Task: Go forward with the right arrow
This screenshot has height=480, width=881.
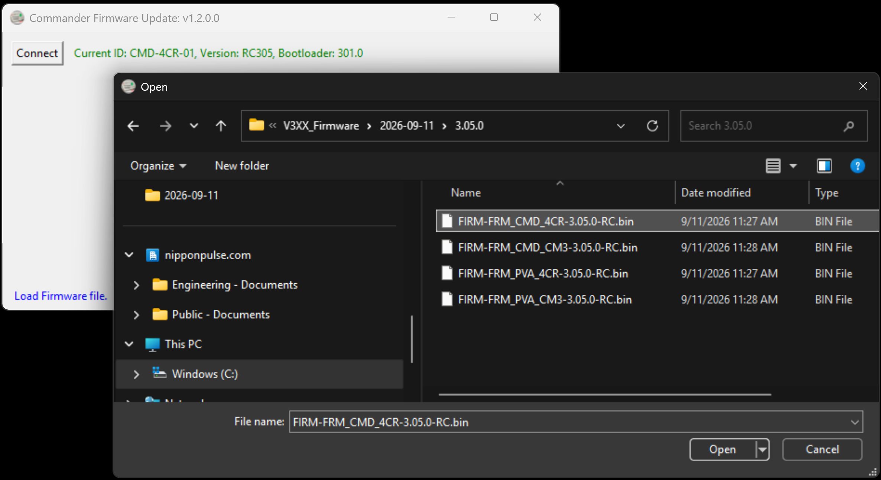Action: click(165, 126)
